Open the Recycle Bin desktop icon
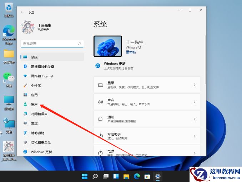 point(9,10)
